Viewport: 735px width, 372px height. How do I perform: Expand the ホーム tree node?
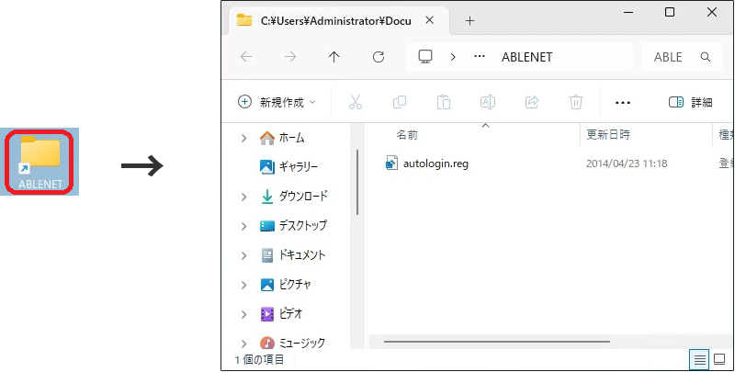click(x=243, y=138)
